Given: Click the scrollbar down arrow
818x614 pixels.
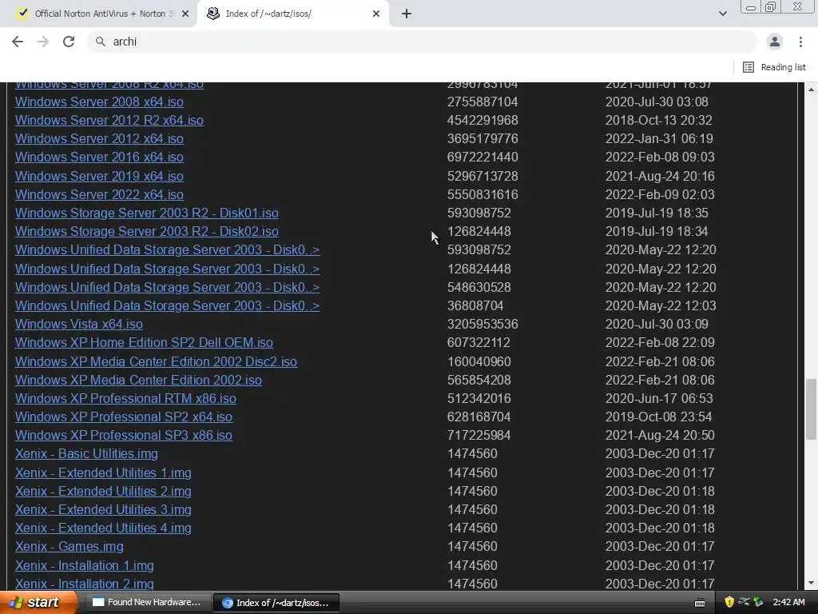Looking at the screenshot, I should pos(812,583).
